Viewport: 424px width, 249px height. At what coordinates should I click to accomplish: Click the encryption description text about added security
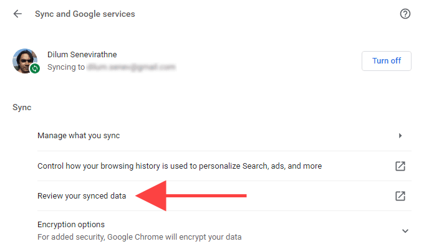[x=139, y=237]
